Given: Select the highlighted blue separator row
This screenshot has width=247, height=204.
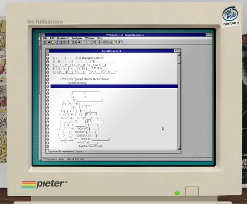Looking at the screenshot, I should tap(114, 86).
